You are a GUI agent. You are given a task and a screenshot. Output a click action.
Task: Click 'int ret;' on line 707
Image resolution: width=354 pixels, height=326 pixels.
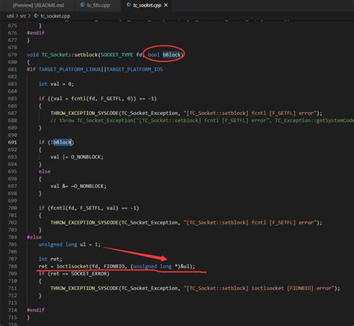(50, 259)
